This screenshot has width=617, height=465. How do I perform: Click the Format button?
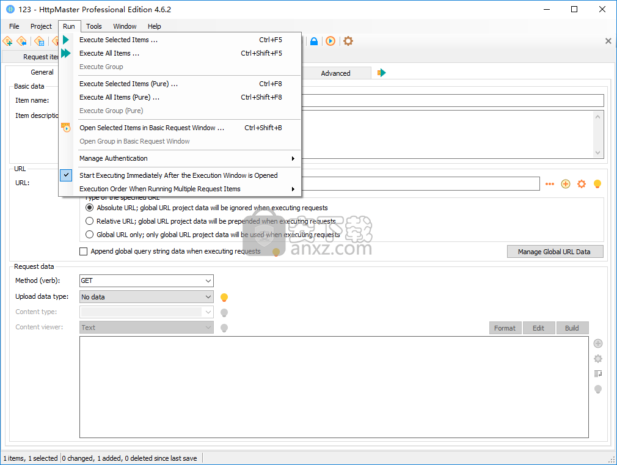[505, 328]
